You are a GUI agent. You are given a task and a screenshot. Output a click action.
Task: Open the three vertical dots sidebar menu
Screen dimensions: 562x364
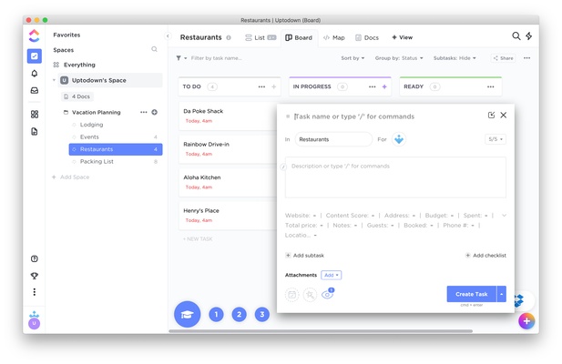(x=35, y=292)
